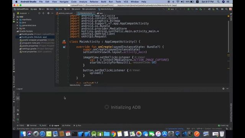Click the sync project with Gradle icon

tap(209, 9)
